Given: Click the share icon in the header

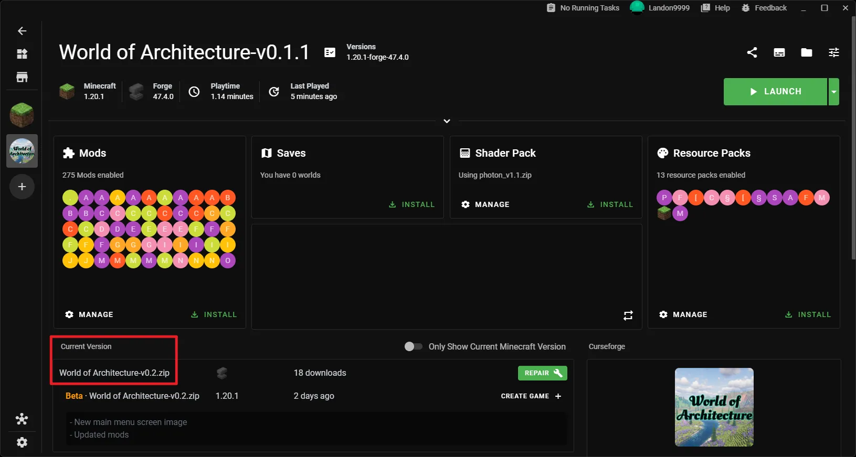Looking at the screenshot, I should click(x=752, y=52).
